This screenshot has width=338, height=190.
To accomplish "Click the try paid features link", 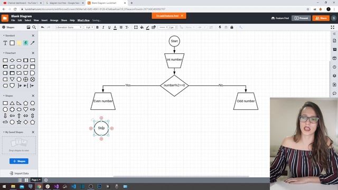I will point(167,16).
